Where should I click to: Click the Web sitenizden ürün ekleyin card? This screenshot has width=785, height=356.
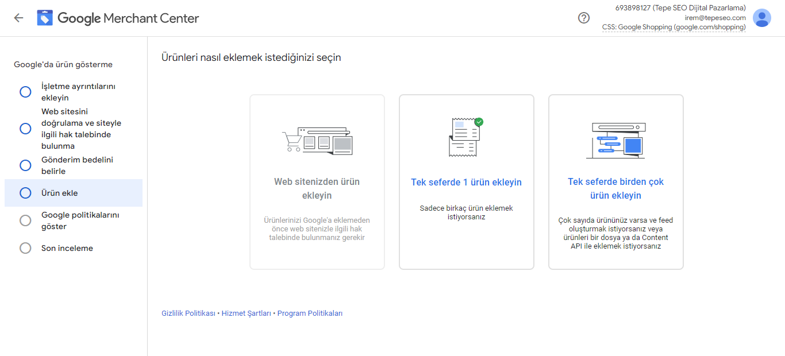[x=317, y=188]
